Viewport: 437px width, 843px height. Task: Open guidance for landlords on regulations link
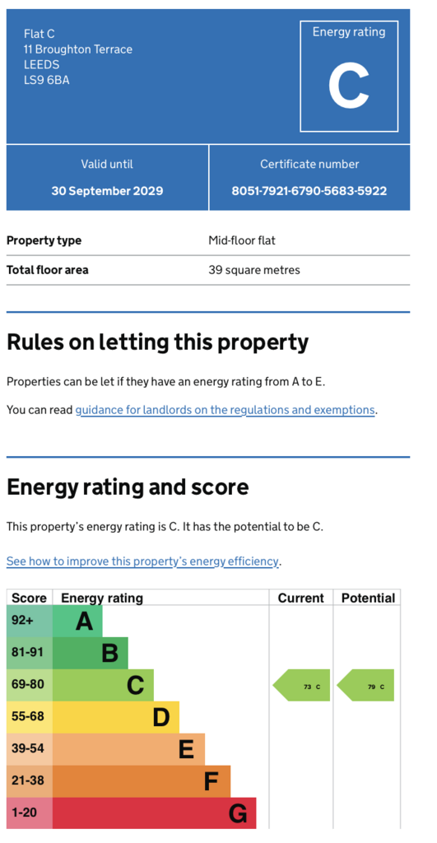pos(225,410)
